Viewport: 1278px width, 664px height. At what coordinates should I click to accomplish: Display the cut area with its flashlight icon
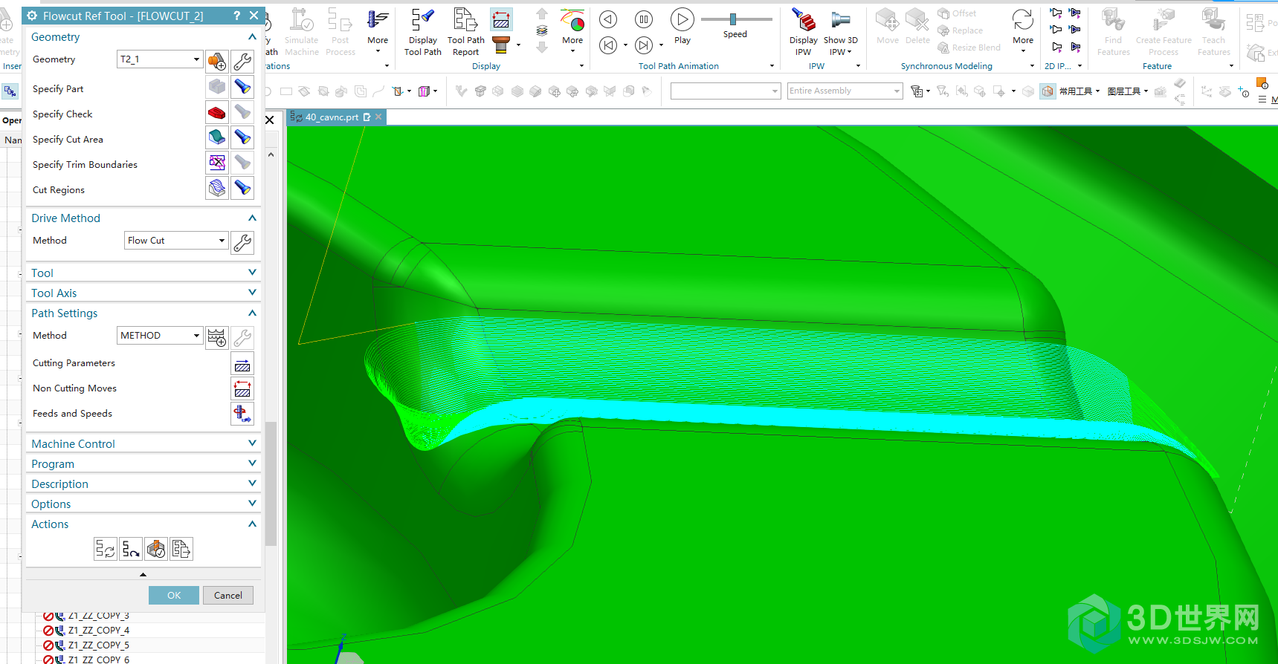pyautogui.click(x=242, y=137)
